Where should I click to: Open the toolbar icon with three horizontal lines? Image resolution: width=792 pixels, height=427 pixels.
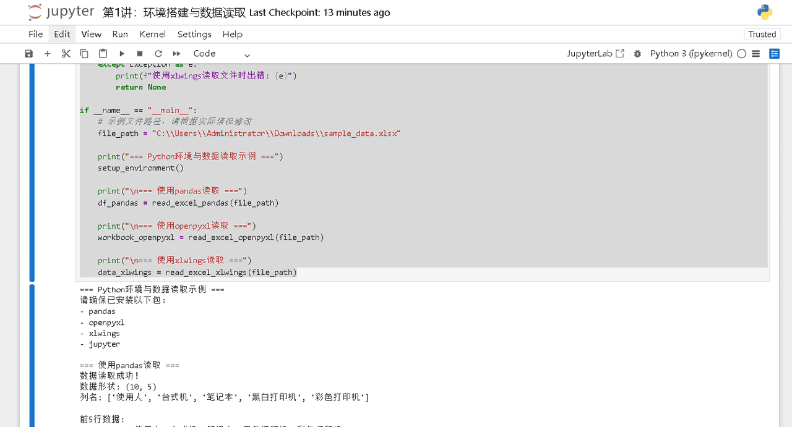click(x=755, y=54)
